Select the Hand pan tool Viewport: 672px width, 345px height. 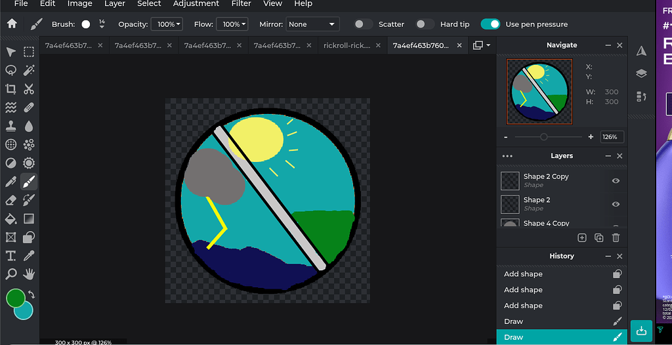(29, 274)
